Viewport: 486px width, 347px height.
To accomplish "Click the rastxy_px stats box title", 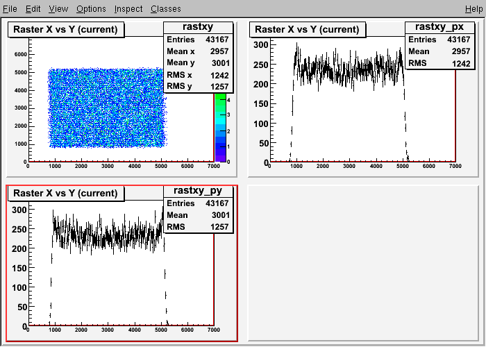I will coord(439,27).
